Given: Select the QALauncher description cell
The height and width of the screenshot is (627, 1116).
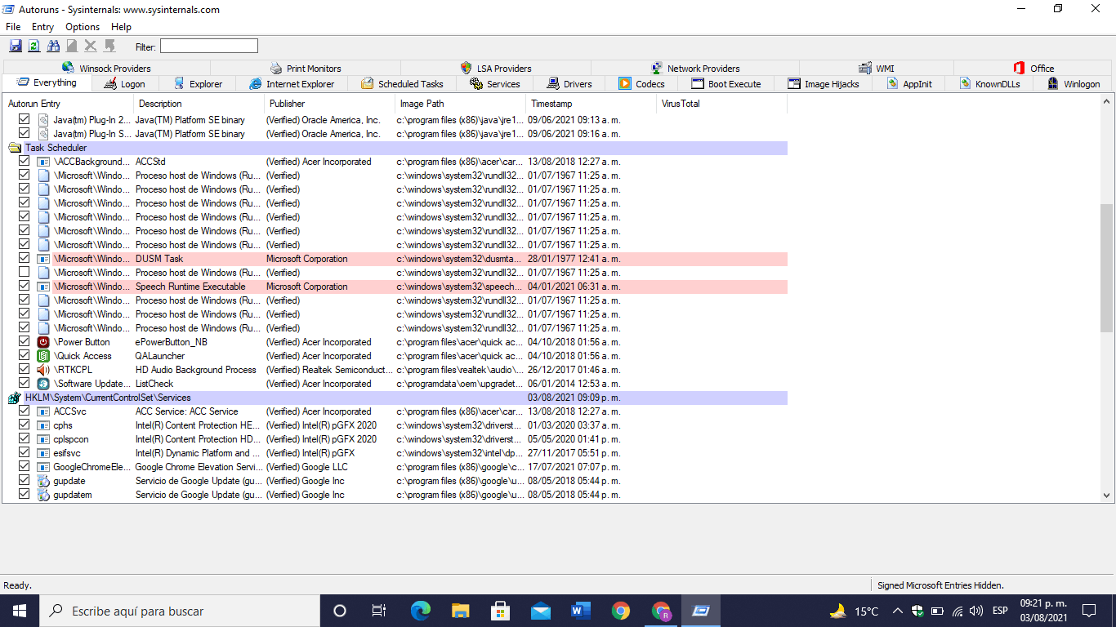Looking at the screenshot, I should click(160, 356).
